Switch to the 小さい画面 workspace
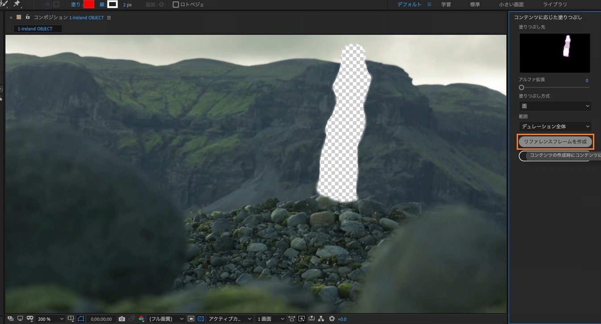This screenshot has width=601, height=324. point(511,4)
